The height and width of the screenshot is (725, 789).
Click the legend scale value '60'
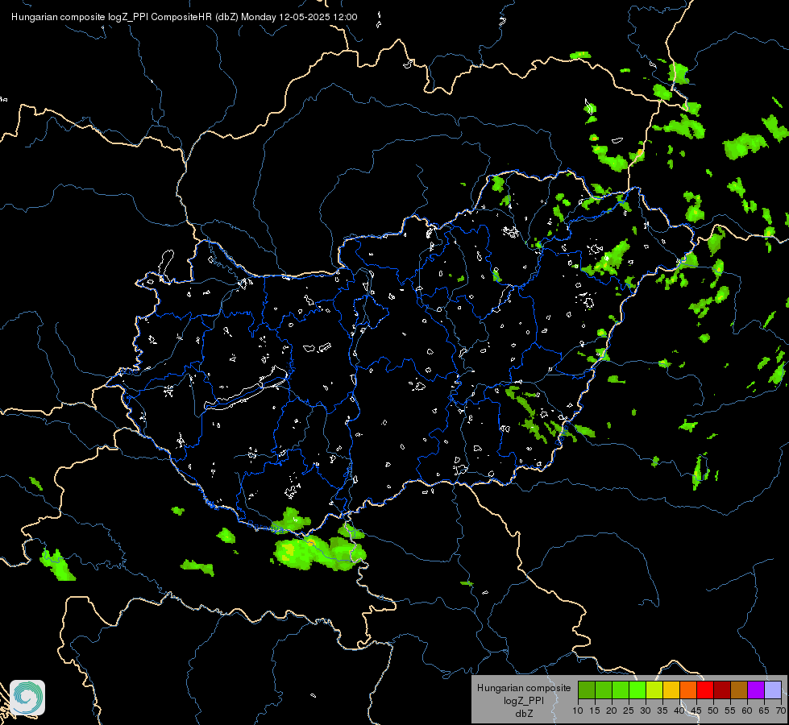[x=747, y=711]
